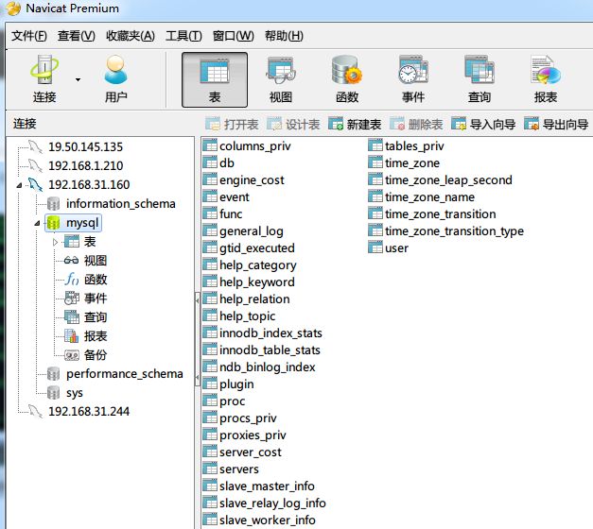This screenshot has height=529, width=593.
Task: Select connection 192.168.1.210 in tree
Action: point(85,165)
